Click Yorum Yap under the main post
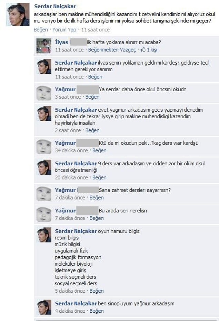This screenshot has height=321, width=219. (x=64, y=30)
